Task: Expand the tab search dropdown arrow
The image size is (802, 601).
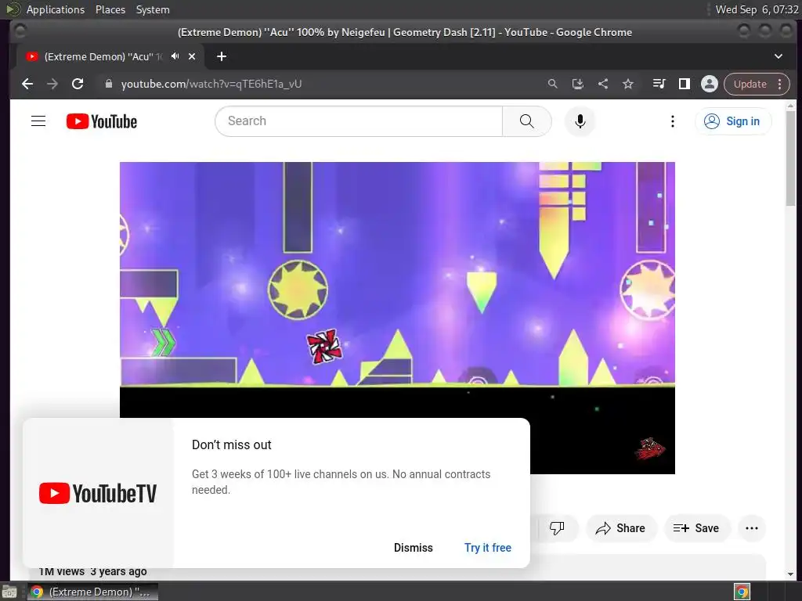Action: tap(779, 56)
